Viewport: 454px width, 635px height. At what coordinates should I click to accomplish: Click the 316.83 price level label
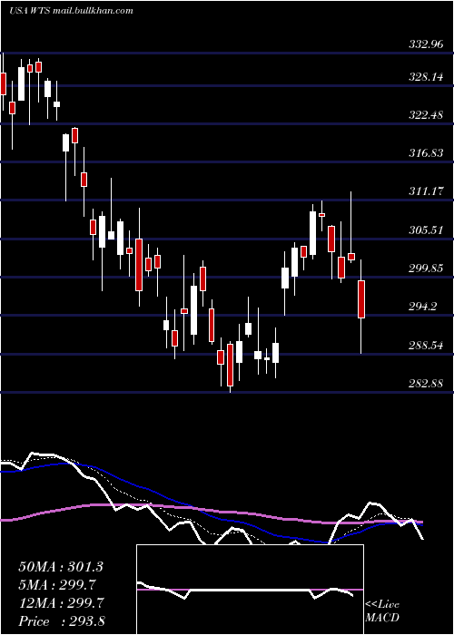pos(426,153)
